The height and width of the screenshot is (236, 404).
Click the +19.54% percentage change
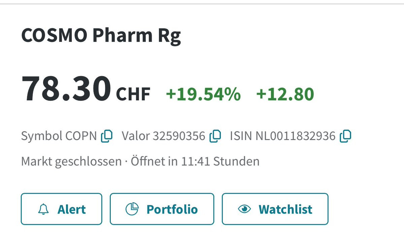203,94
